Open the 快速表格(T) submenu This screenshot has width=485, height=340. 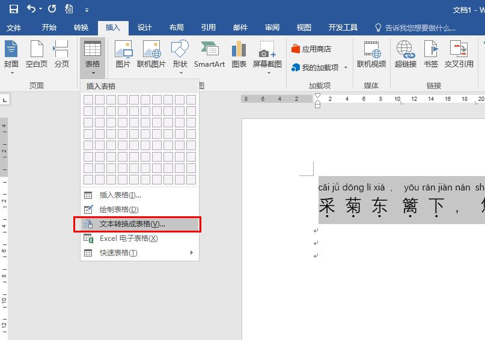tap(139, 253)
